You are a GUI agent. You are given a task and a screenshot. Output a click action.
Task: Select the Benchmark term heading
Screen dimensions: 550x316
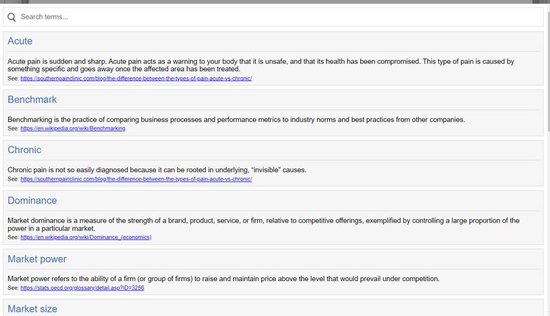(x=32, y=99)
